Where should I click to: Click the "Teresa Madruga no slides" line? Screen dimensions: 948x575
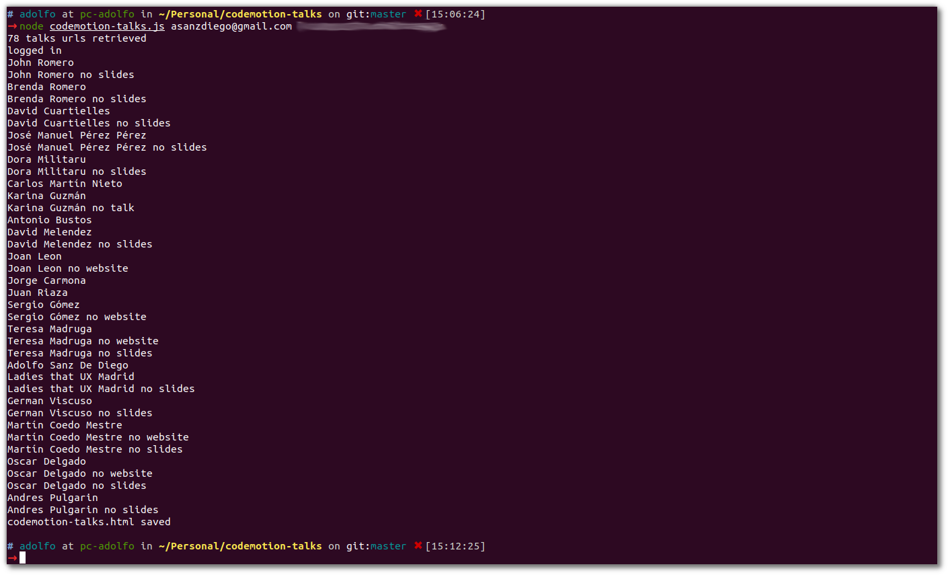(80, 353)
